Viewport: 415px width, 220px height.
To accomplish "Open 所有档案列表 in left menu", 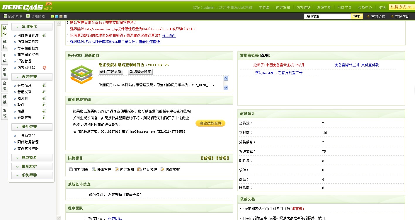I will [x=28, y=42].
